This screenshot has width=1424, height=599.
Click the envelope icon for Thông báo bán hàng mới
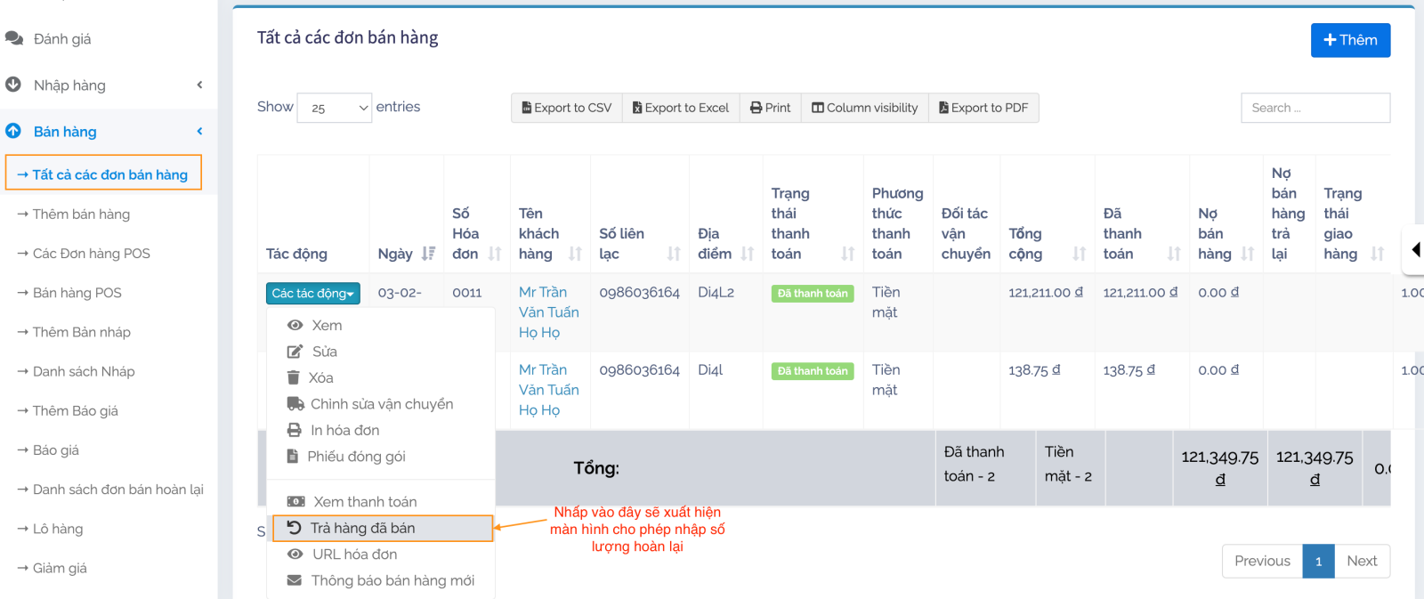point(295,580)
